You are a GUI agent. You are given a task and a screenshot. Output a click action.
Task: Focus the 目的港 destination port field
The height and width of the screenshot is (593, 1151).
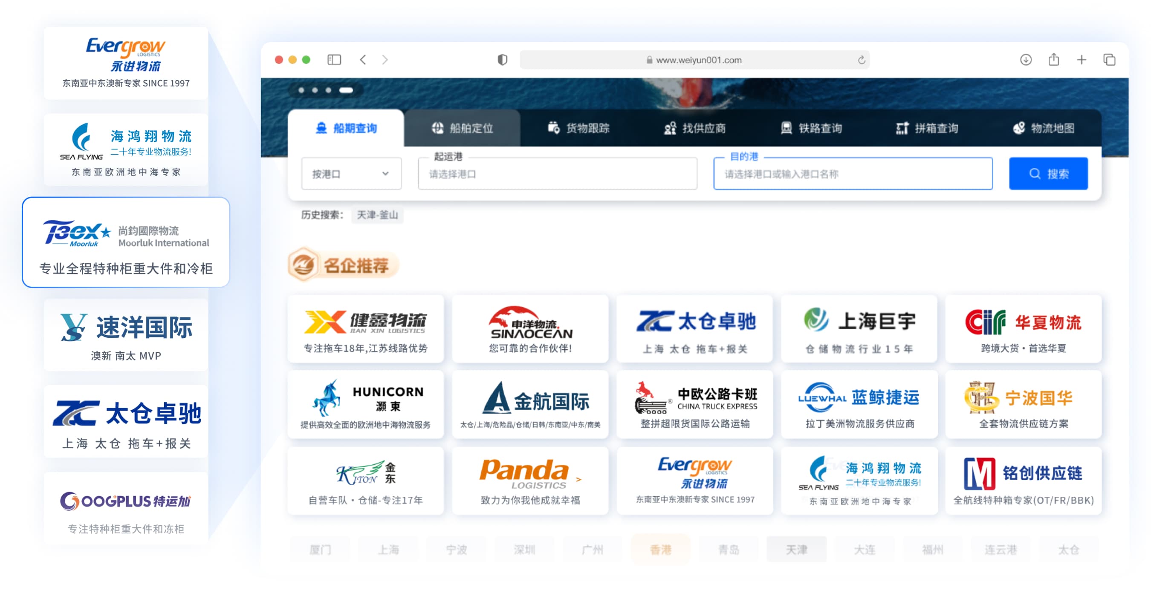click(853, 174)
